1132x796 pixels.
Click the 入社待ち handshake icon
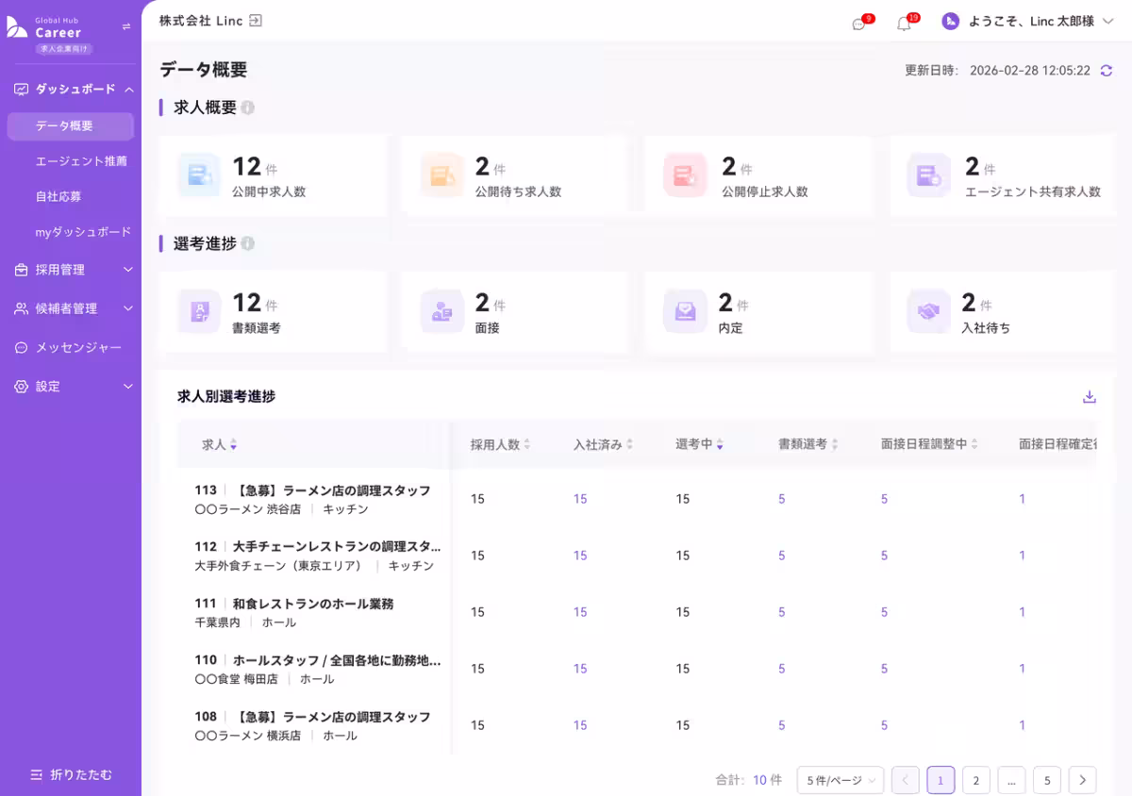tap(929, 312)
